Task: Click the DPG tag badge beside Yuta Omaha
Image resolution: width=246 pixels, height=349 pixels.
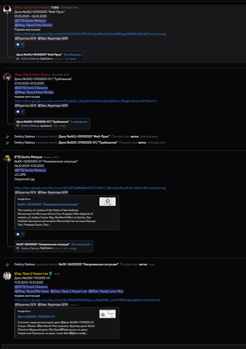Action: point(55,7)
